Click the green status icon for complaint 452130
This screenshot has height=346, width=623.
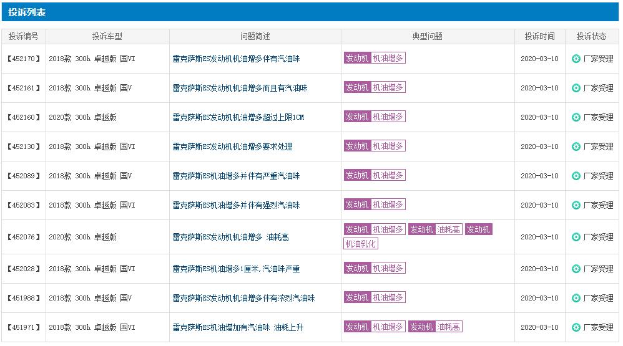pos(576,147)
